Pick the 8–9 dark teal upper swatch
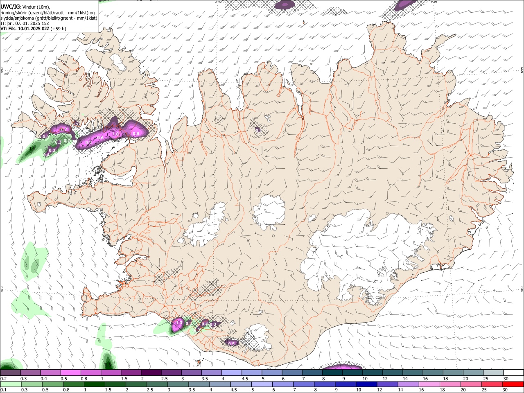This screenshot has width=524, height=393. (332, 373)
